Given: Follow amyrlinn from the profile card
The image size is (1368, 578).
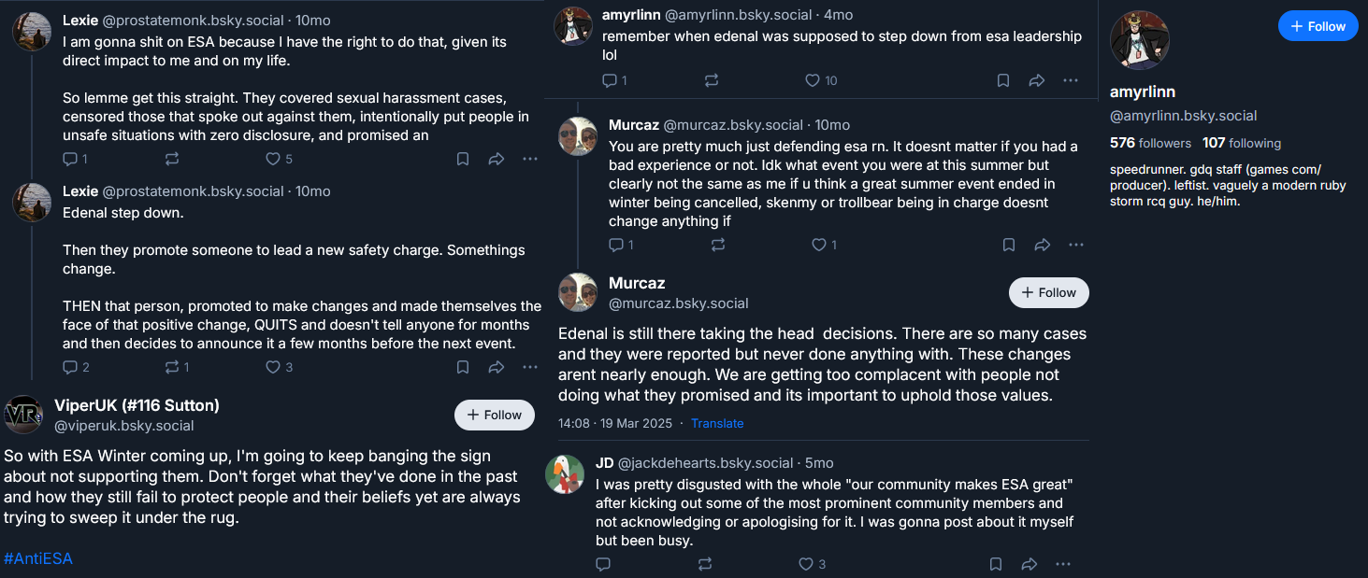Looking at the screenshot, I should 1318,26.
